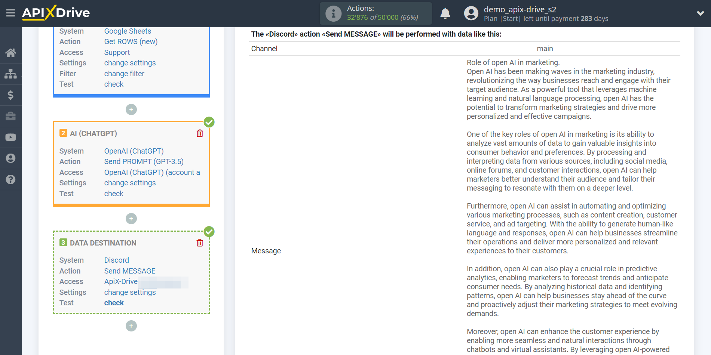Open YouTube video icon in sidebar
The image size is (711, 355).
point(10,137)
